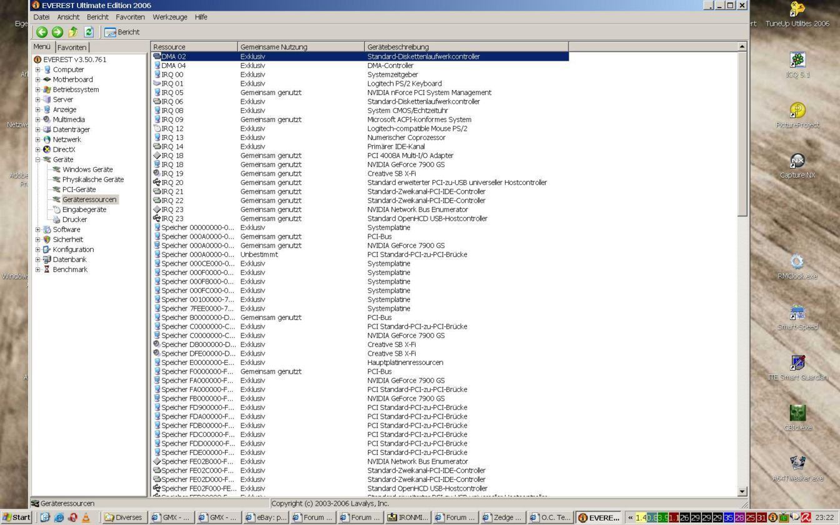Select the IRQ 19 Creative SB X-Fi row

(x=360, y=174)
